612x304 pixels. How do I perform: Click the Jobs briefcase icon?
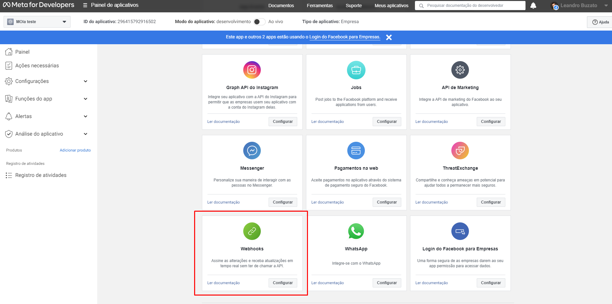pyautogui.click(x=356, y=70)
